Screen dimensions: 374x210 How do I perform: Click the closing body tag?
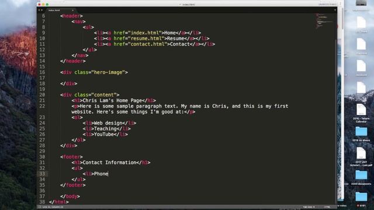tap(70, 197)
